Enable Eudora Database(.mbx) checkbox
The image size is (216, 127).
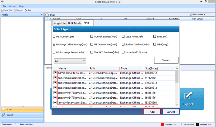pos(123,44)
